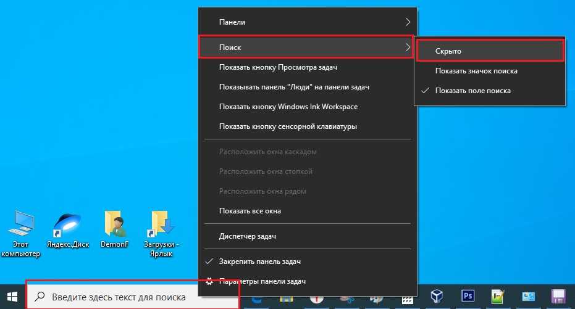Select the DemonF user folder icon
575x309 pixels.
tap(115, 227)
